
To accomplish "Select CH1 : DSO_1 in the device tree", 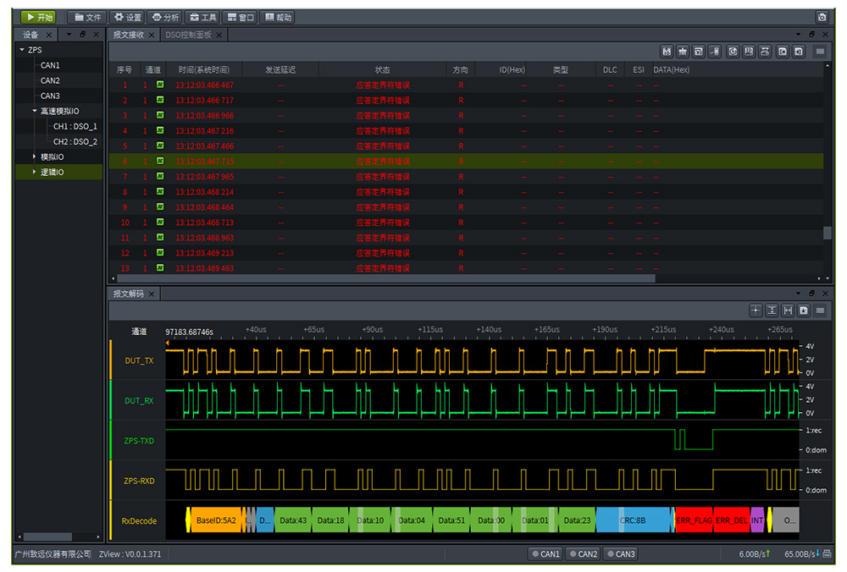I will point(75,126).
